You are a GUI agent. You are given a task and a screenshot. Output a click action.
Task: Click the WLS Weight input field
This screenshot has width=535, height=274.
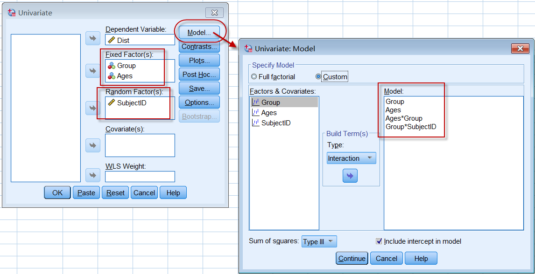[x=140, y=177]
